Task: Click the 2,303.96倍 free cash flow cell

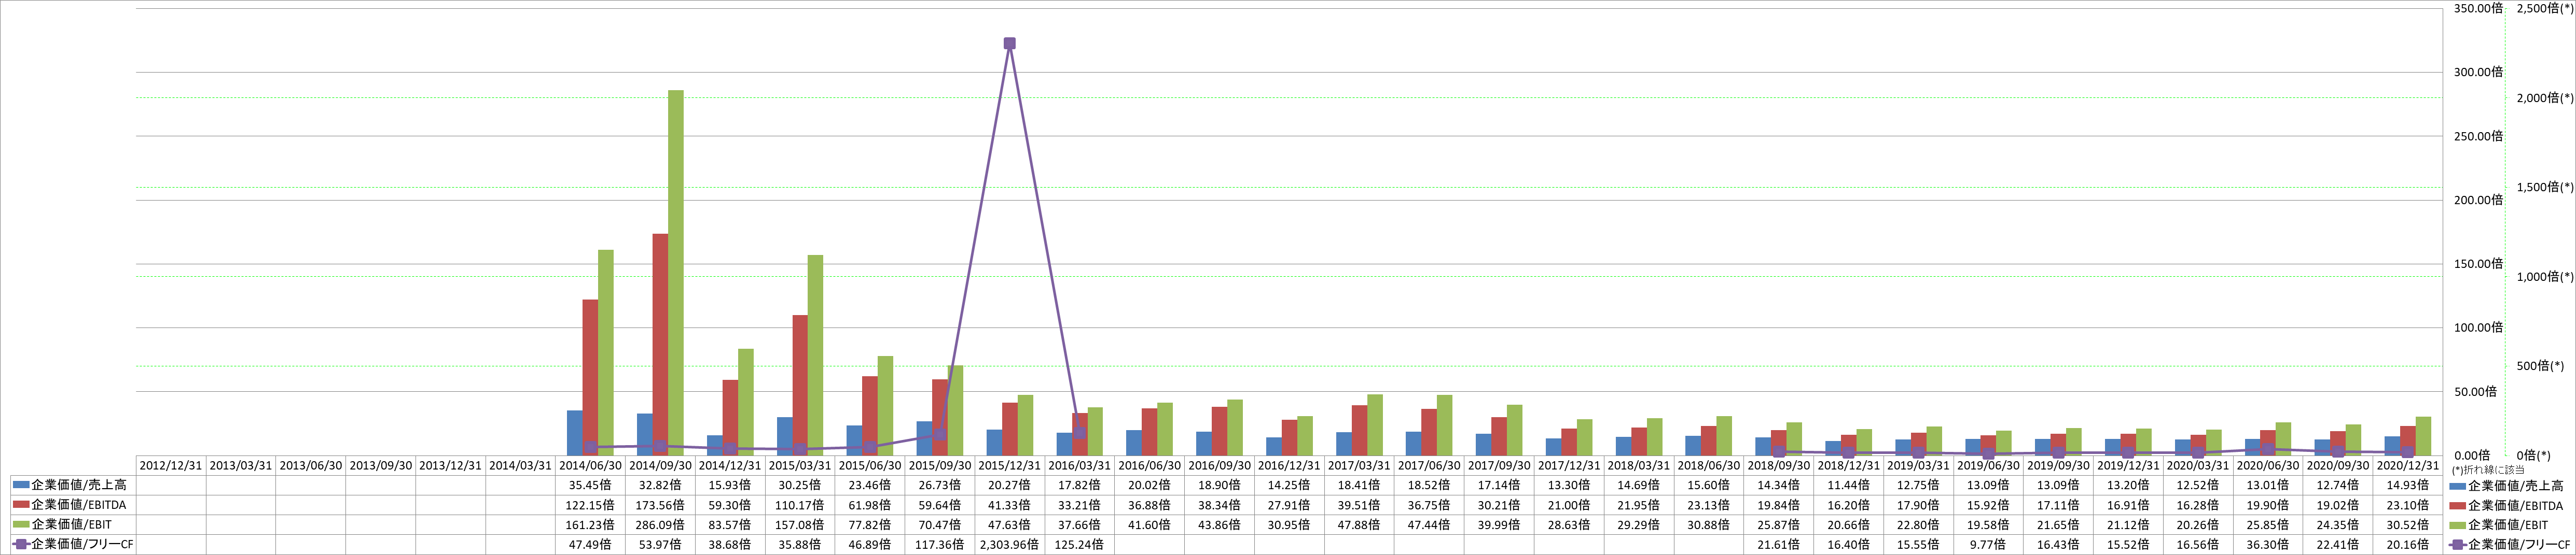Action: pyautogui.click(x=1009, y=545)
